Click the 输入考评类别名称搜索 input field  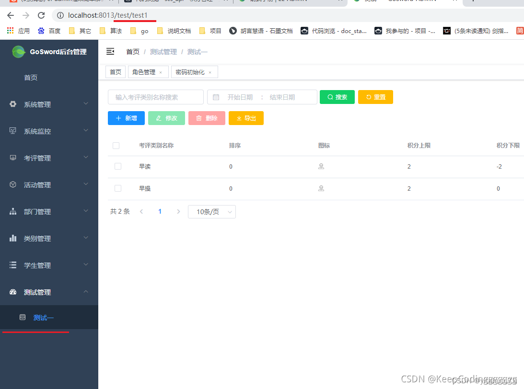coord(155,97)
